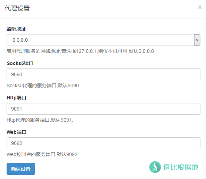Open the 监听地址 dropdown arrow
The width and height of the screenshot is (206, 179).
coord(197,40)
